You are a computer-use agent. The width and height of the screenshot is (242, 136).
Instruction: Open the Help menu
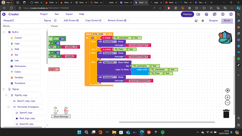pos(82,14)
